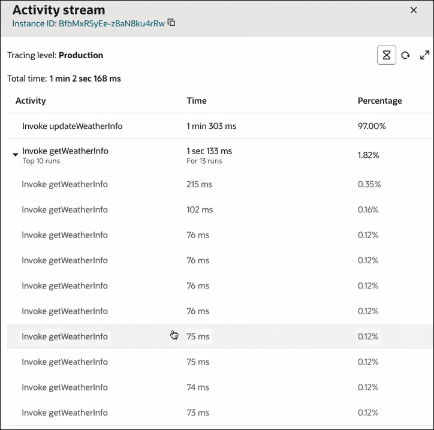Click the 97.00% percentage value
The width and height of the screenshot is (434, 430).
pyautogui.click(x=372, y=126)
